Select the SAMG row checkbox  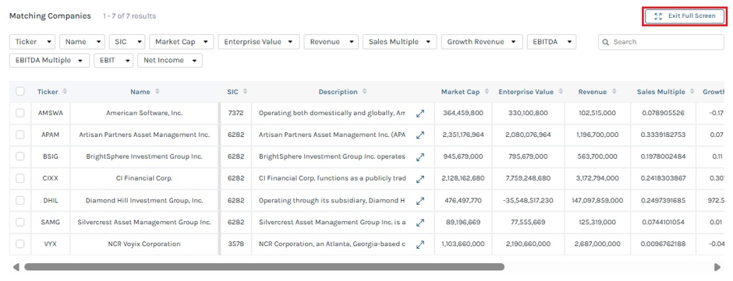tap(20, 222)
